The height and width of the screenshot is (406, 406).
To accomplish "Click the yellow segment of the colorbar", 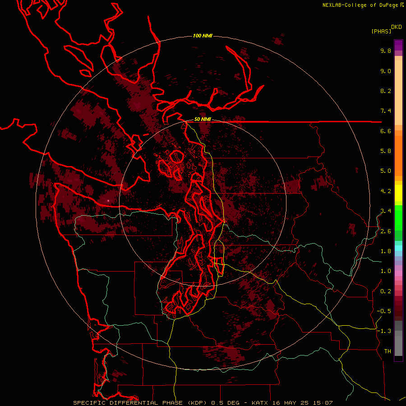I will tap(398, 193).
